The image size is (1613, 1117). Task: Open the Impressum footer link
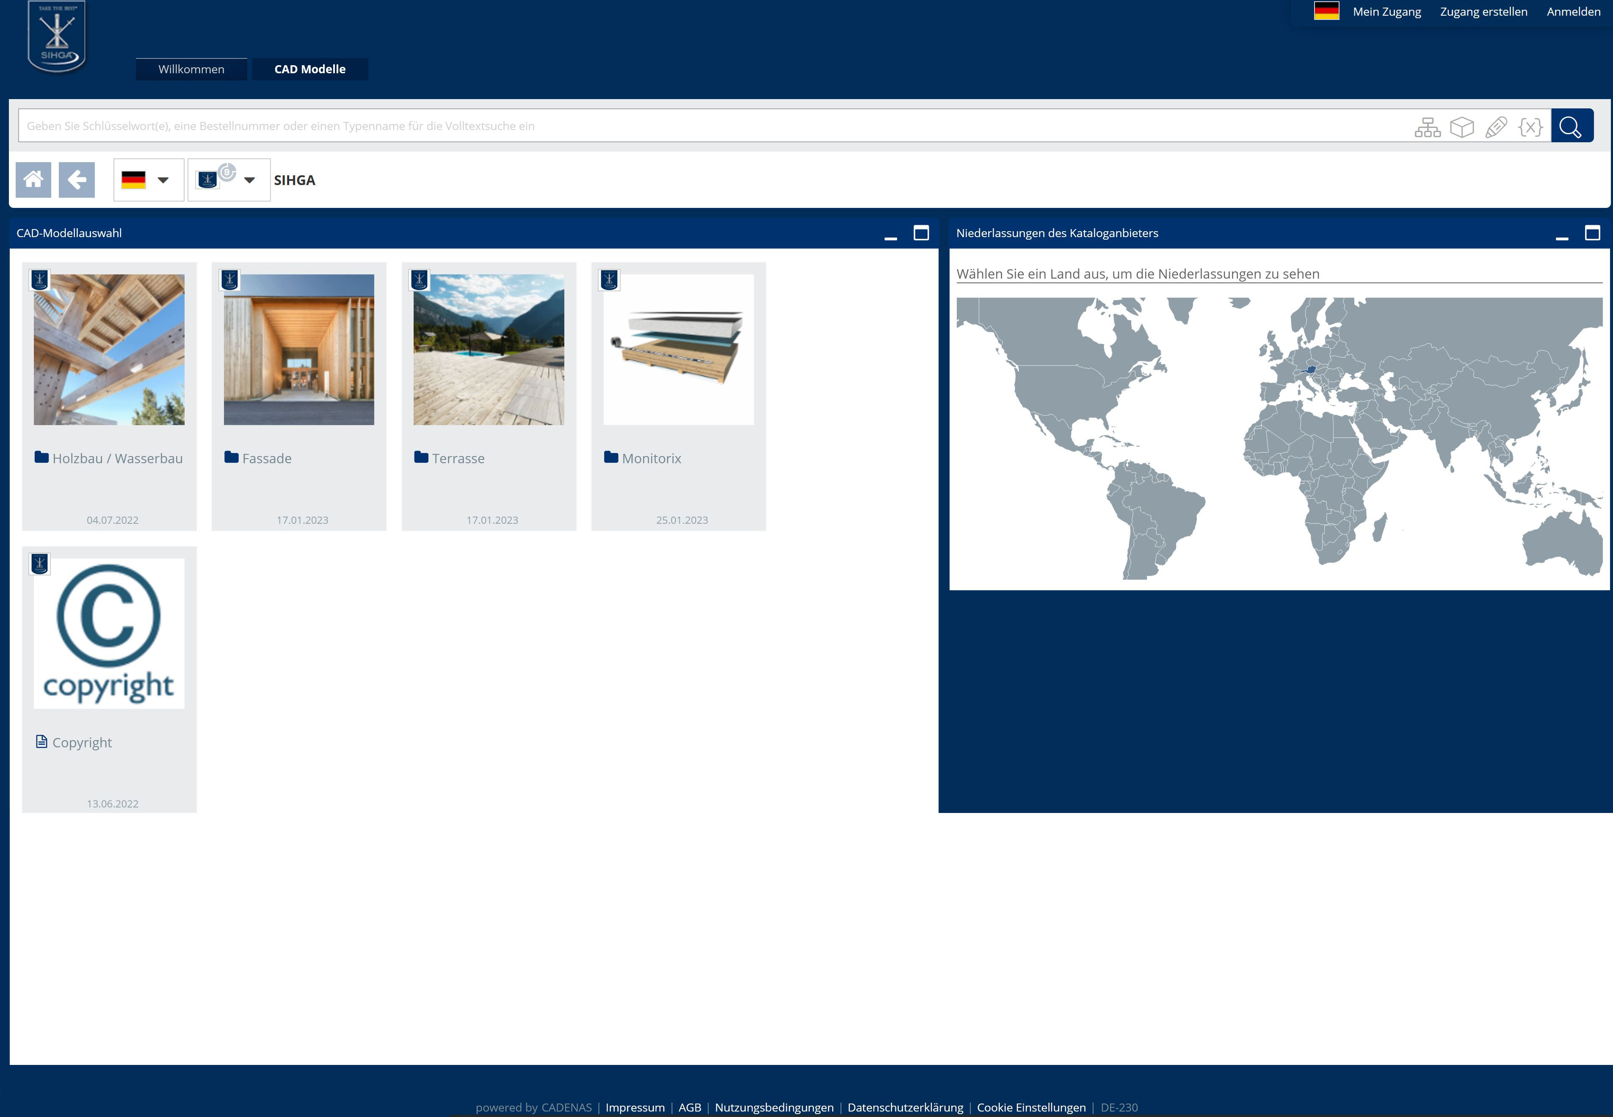pyautogui.click(x=635, y=1107)
